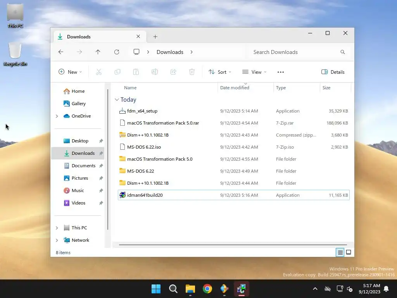Screen dimensions: 397x298
Task: Click chevron after Downloads in address bar
Action: pyautogui.click(x=192, y=52)
